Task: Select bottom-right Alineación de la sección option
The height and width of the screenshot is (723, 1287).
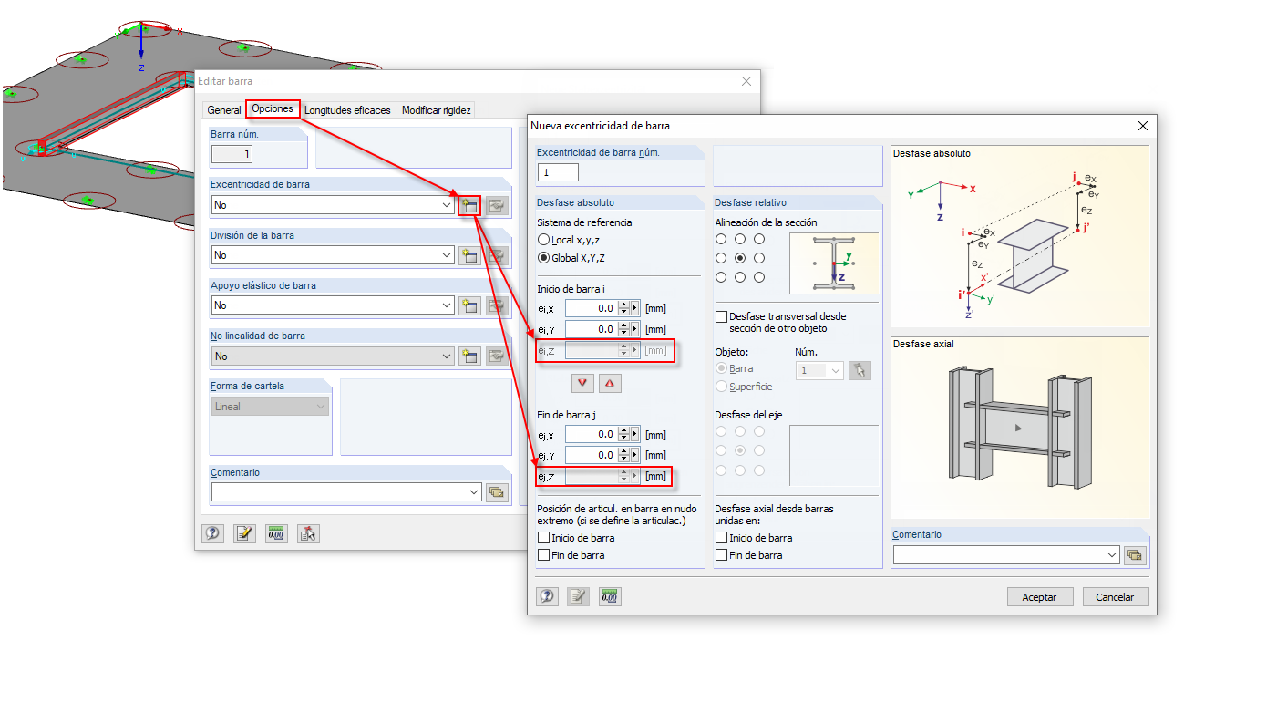Action: tap(759, 277)
